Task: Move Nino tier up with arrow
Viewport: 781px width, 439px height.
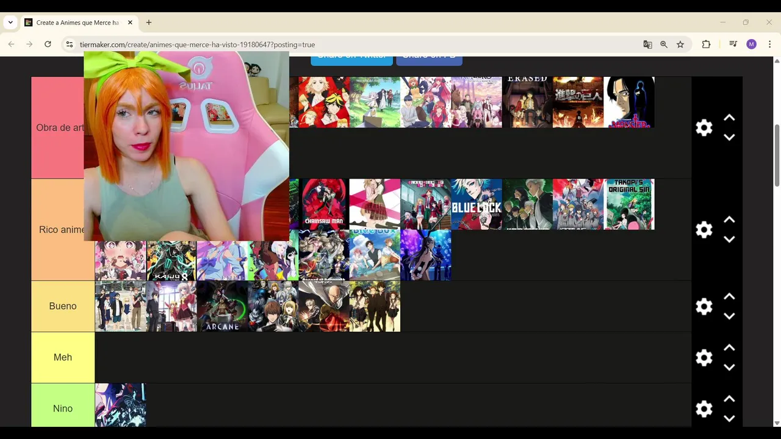Action: click(x=729, y=399)
